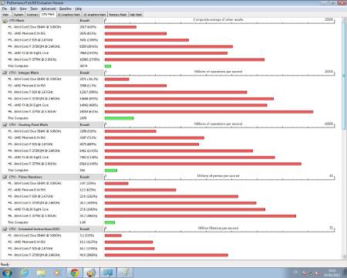Click the scroll-down arrow of results list
This screenshot has height=278, width=347.
tap(344, 256)
